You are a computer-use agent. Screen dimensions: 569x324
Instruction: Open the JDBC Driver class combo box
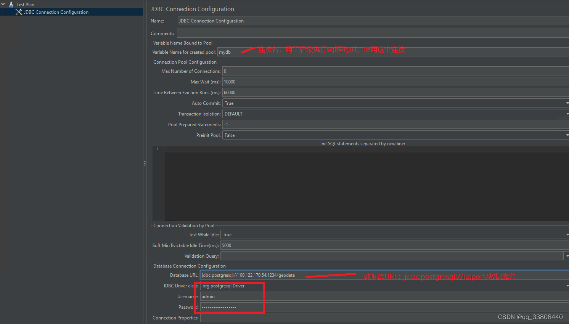click(x=384, y=286)
